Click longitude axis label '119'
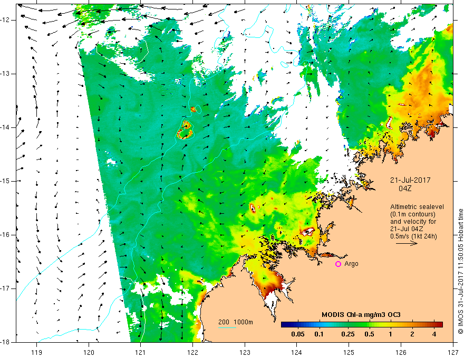The height and width of the screenshot is (358, 464). click(37, 352)
